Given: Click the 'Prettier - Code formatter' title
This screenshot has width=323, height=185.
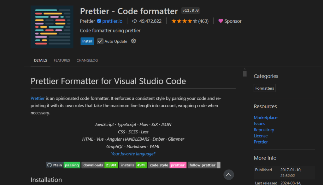Looking at the screenshot, I should (129, 11).
